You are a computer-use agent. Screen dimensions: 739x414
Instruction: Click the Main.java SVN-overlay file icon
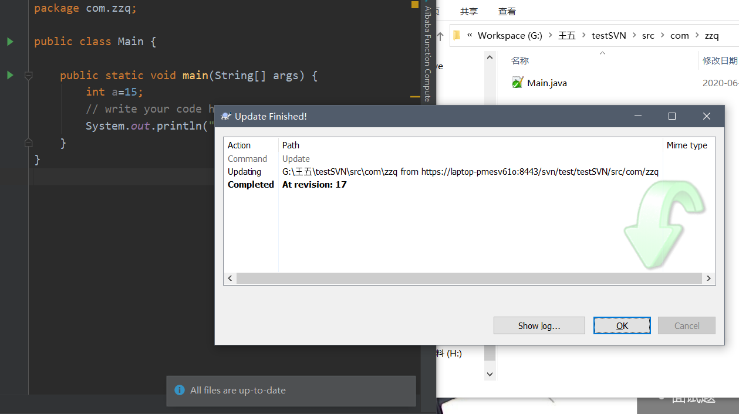[x=517, y=83]
